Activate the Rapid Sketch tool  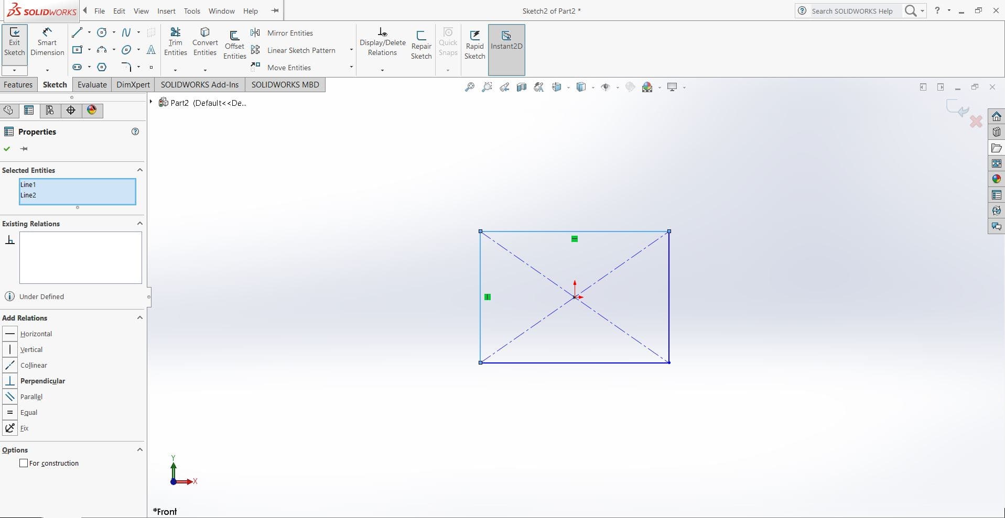(474, 45)
